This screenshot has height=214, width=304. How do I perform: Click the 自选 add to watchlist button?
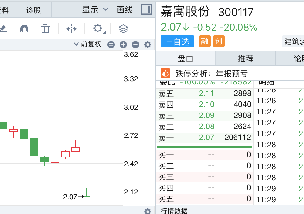coord(177,41)
